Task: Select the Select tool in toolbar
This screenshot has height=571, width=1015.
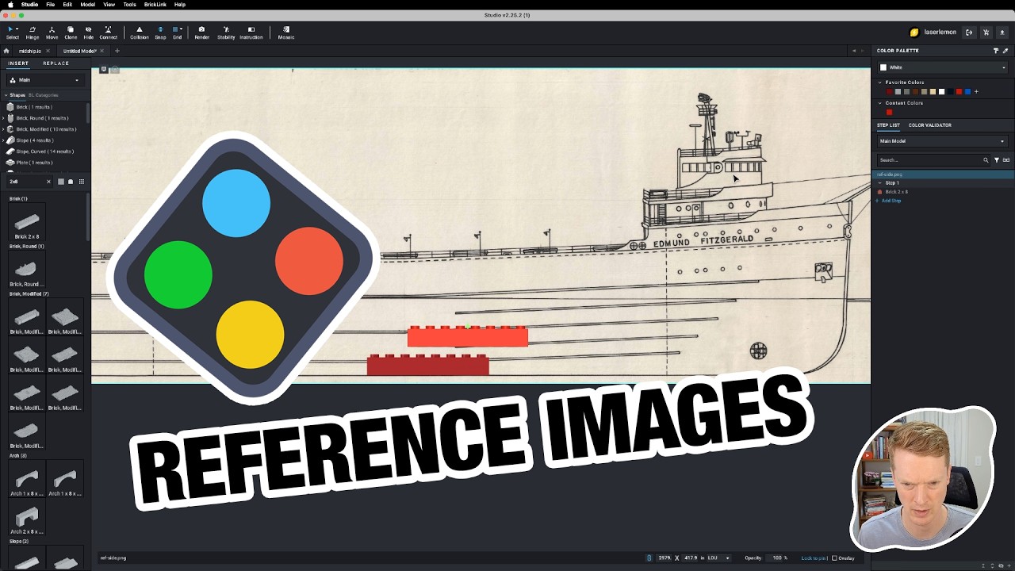Action: click(13, 33)
